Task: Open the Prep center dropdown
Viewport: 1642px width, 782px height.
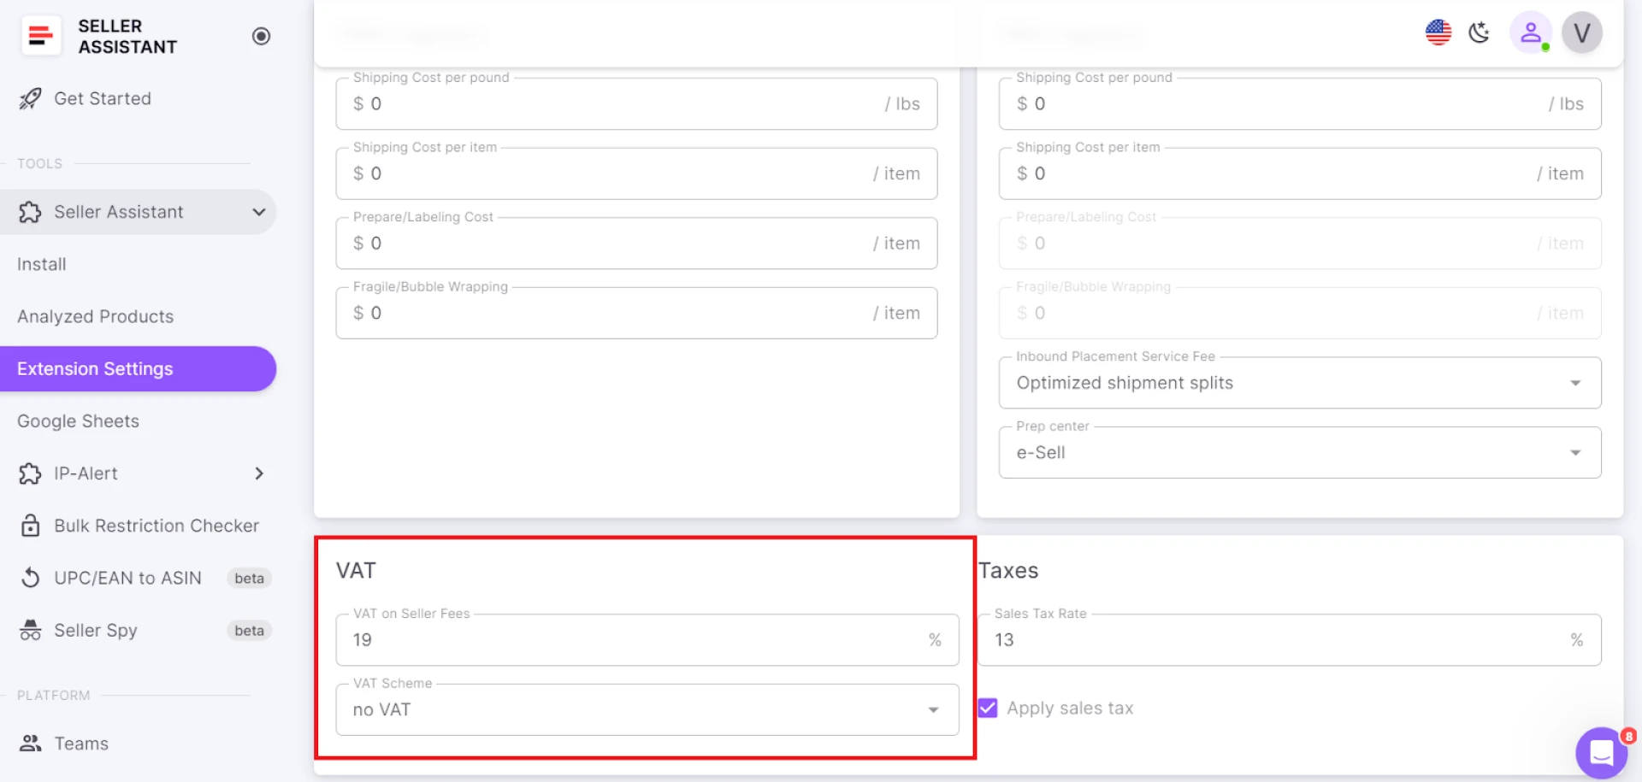Action: coord(1576,452)
